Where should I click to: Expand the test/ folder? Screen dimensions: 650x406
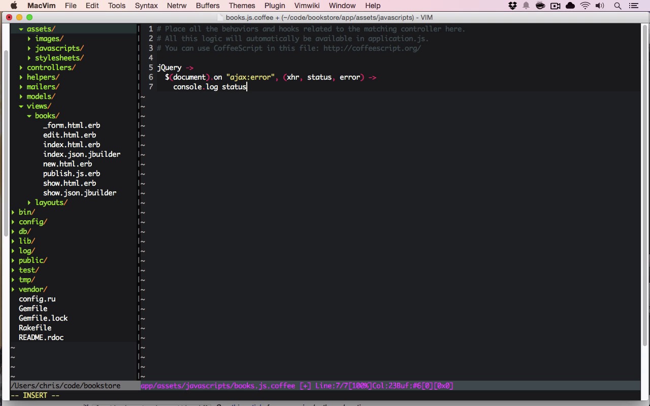point(13,270)
